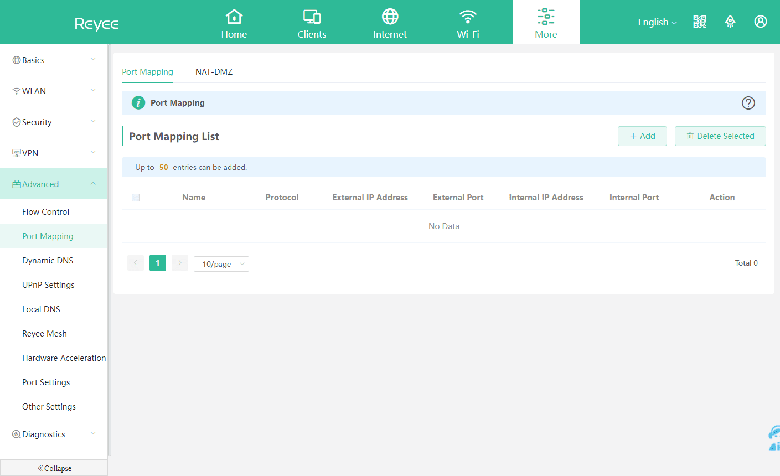Open UPnP Settings in the sidebar

48,285
